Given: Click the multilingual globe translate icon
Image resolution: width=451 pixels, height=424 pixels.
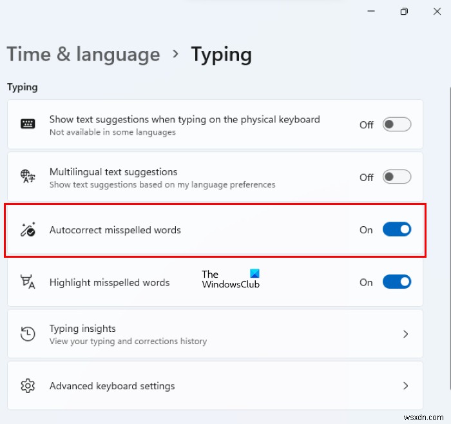Looking at the screenshot, I should [28, 176].
